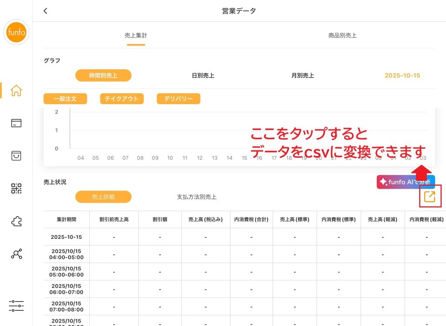Select the 月別売上 graph view
The height and width of the screenshot is (326, 446).
pyautogui.click(x=303, y=75)
